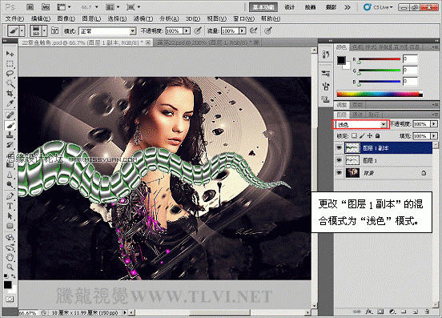The height and width of the screenshot is (318, 442).
Task: Open the brush 模式 dropdown set to 正常
Action: point(107,31)
